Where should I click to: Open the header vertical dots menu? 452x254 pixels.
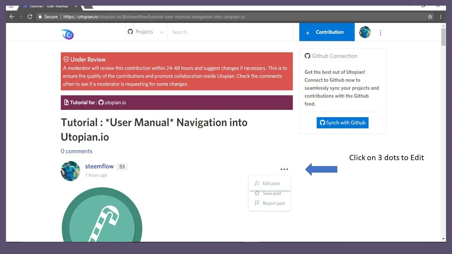[380, 33]
